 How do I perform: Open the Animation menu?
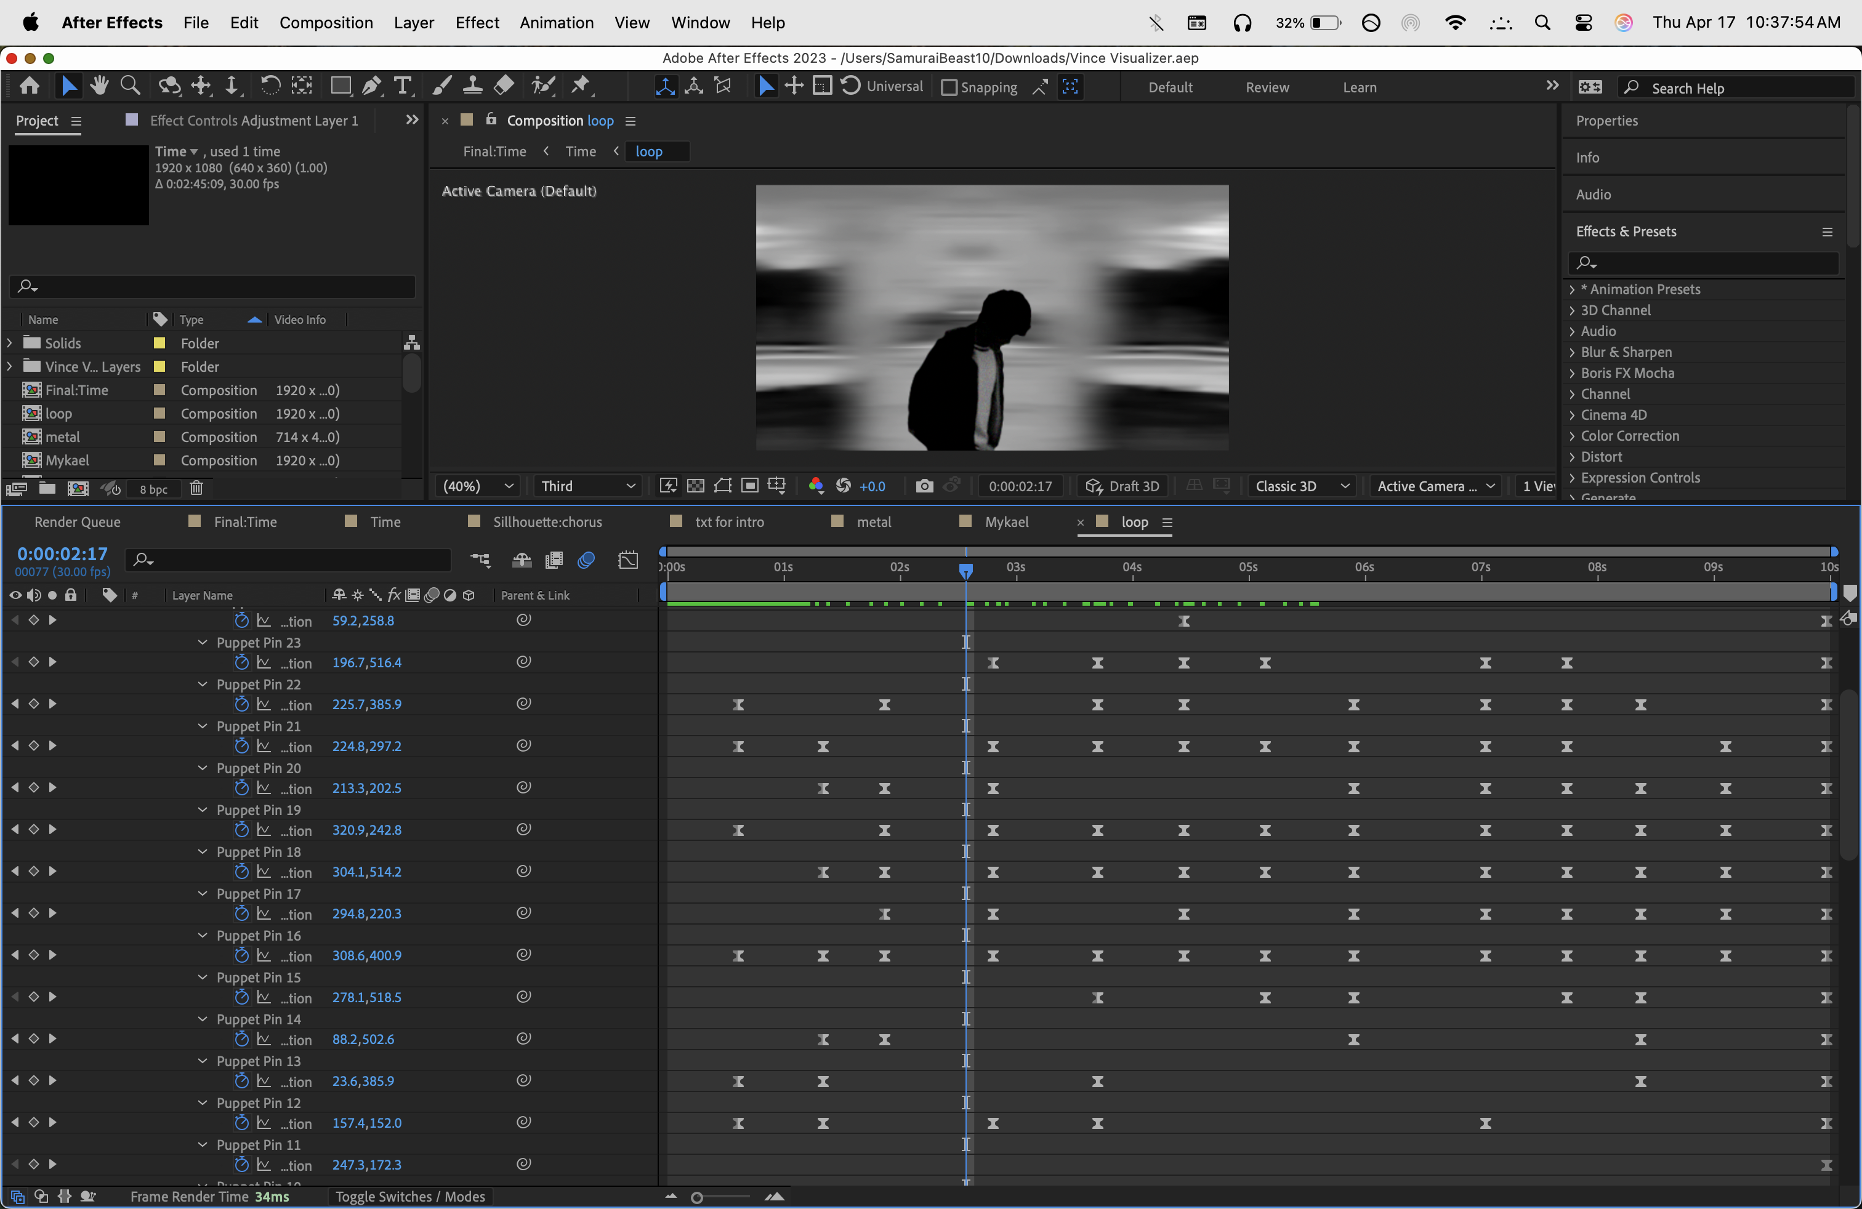tap(556, 23)
